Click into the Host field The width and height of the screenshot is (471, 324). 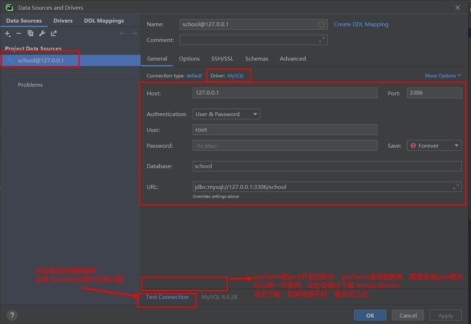point(285,93)
